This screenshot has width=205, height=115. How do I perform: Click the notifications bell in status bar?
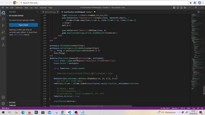[202, 108]
